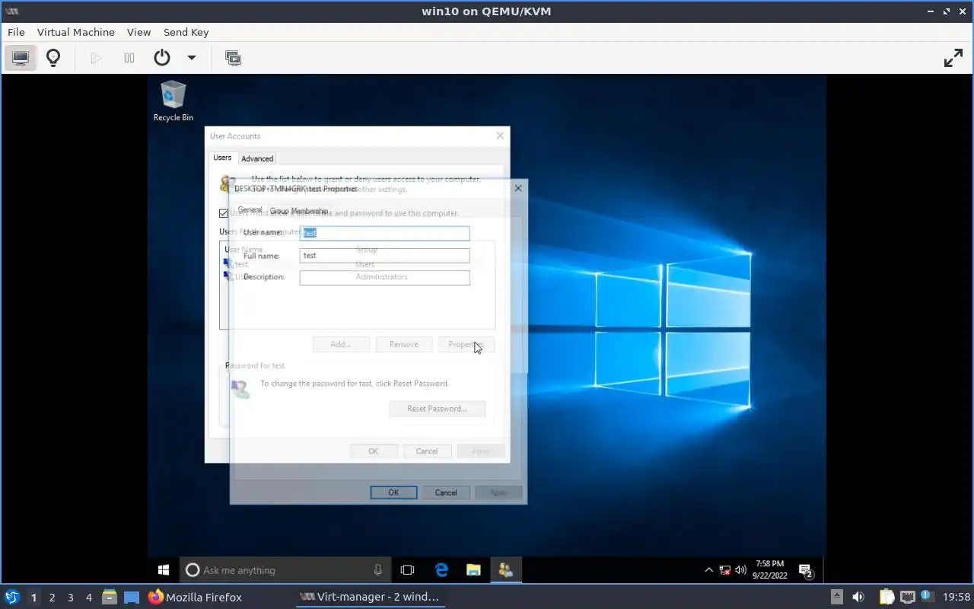Open the host network tray icon
The width and height of the screenshot is (974, 609).
coord(907,597)
